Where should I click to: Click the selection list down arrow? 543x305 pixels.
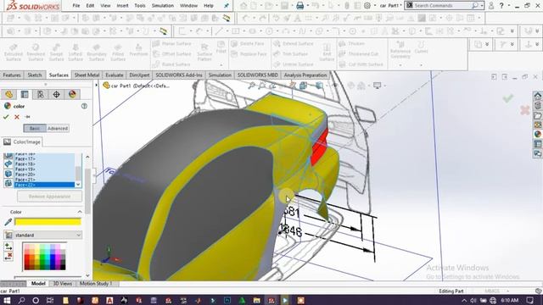click(x=78, y=185)
